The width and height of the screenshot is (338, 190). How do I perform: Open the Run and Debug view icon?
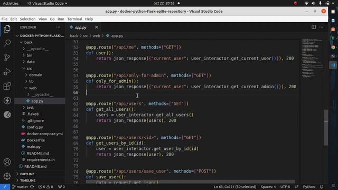tap(7, 72)
